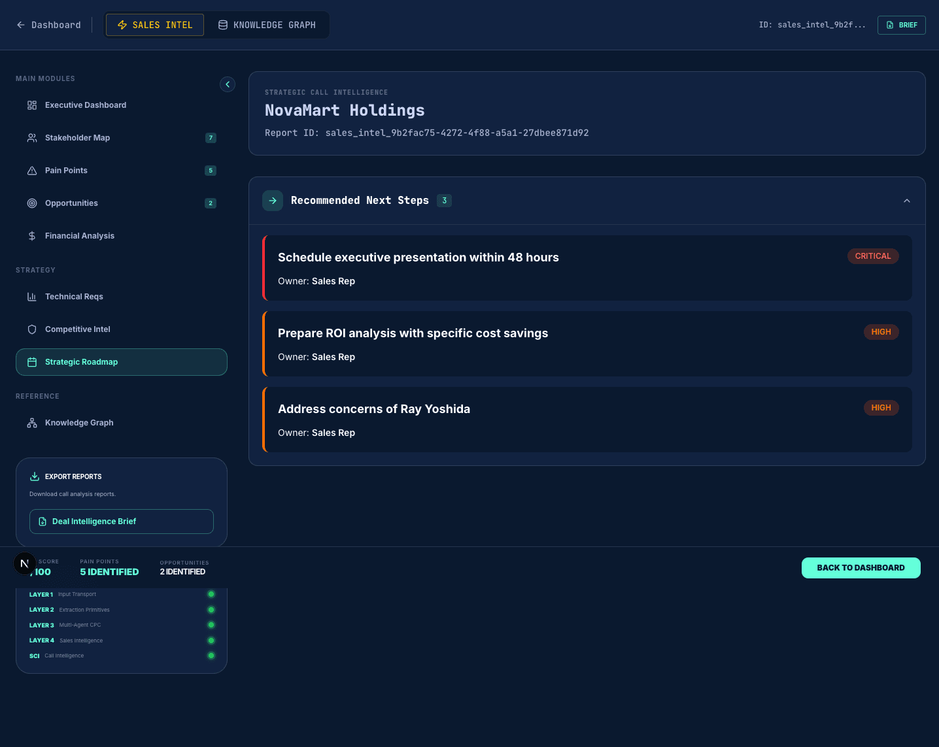Open the Address concerns of Ray Yoshida step
This screenshot has width=939, height=747.
[587, 420]
